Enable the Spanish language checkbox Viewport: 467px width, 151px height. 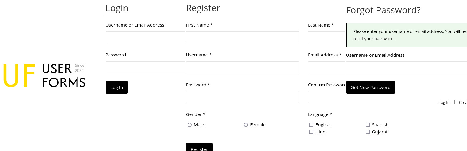pyautogui.click(x=368, y=125)
